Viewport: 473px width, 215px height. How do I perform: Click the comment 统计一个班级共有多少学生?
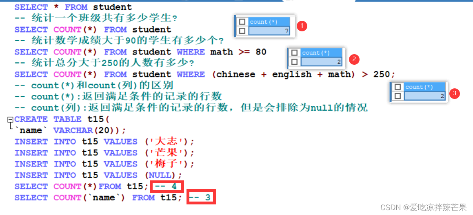pos(96,18)
